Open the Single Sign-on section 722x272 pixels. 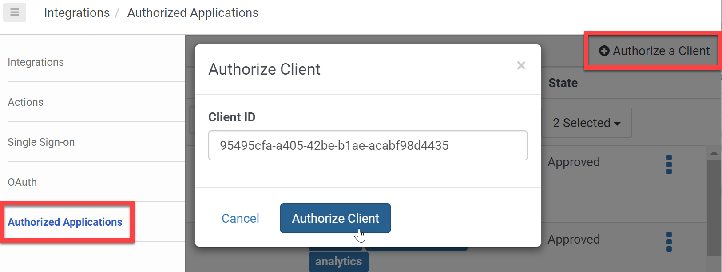41,142
